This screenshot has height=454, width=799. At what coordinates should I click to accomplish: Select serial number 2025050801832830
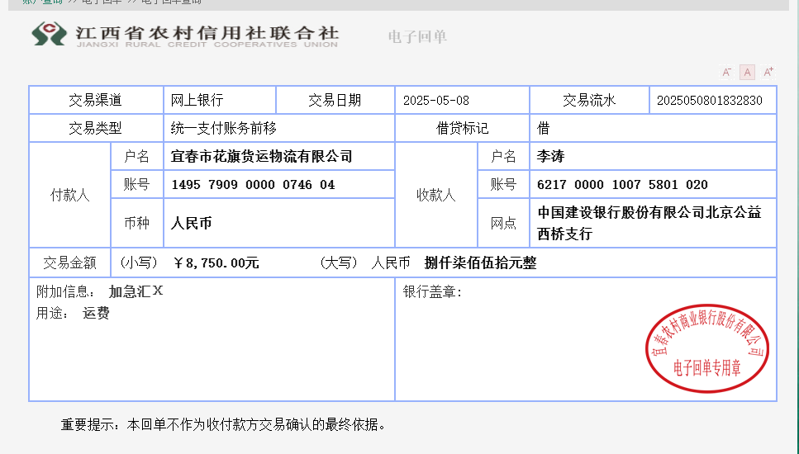point(709,100)
